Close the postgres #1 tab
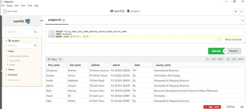This screenshot has width=246, height=109. point(64,20)
